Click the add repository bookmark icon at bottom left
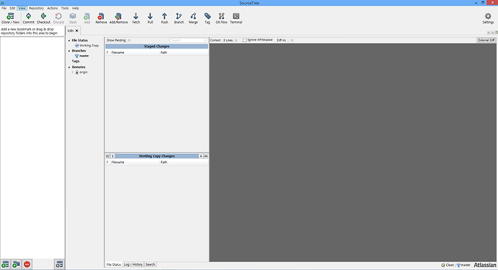This screenshot has height=270, width=498. pos(6,264)
